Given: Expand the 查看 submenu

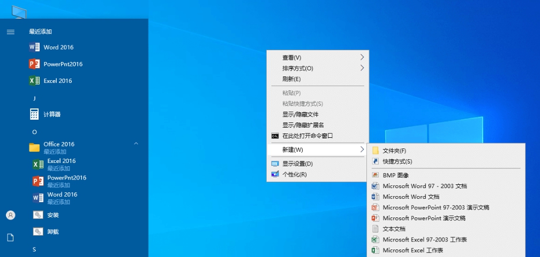Looking at the screenshot, I should pyautogui.click(x=318, y=57).
